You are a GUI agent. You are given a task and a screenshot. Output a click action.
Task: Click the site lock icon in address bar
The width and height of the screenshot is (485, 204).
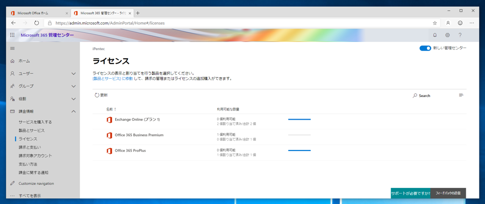pos(50,23)
